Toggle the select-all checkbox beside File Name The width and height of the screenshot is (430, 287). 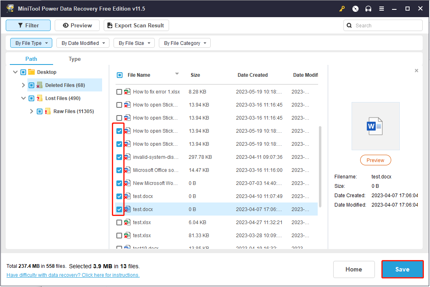[120, 75]
